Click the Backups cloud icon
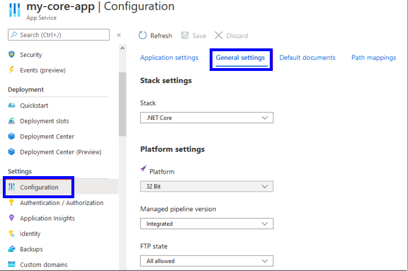Image resolution: width=408 pixels, height=271 pixels. 11,249
